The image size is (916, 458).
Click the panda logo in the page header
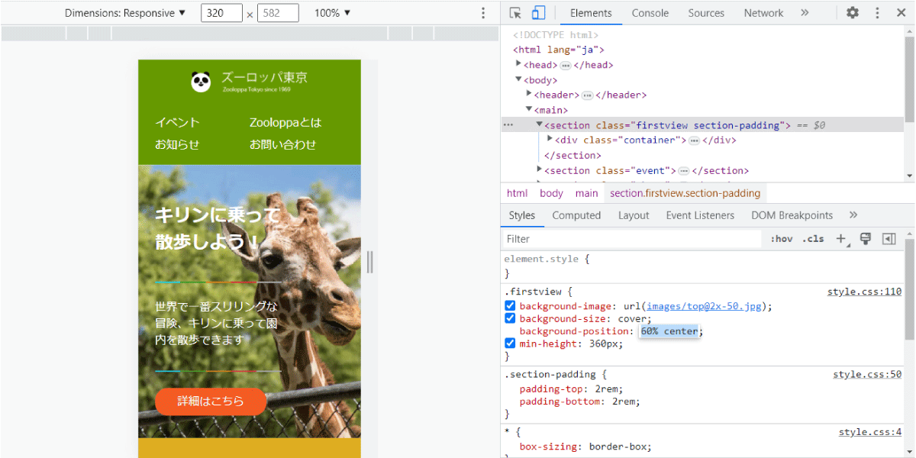coord(201,81)
